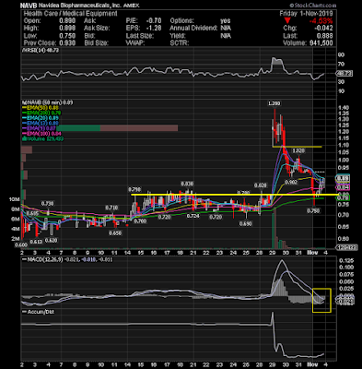Select the green EMA(200) legend entry
The height and width of the screenshot is (369, 362).
point(41,113)
